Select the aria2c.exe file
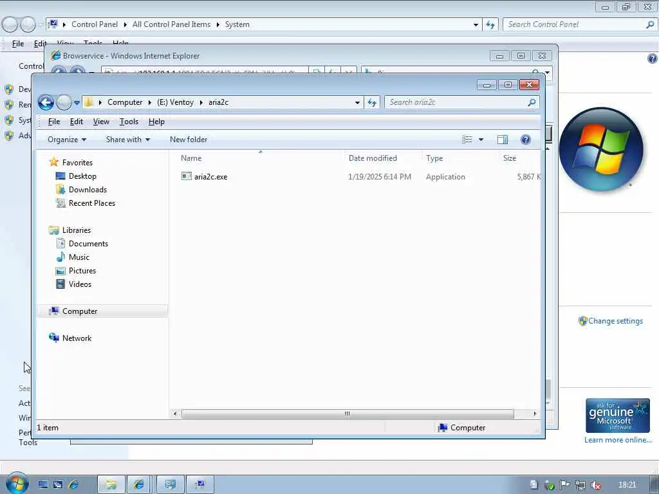This screenshot has width=659, height=494. (x=210, y=177)
